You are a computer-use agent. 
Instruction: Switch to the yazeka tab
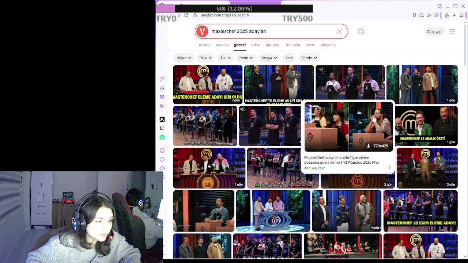pyautogui.click(x=222, y=45)
